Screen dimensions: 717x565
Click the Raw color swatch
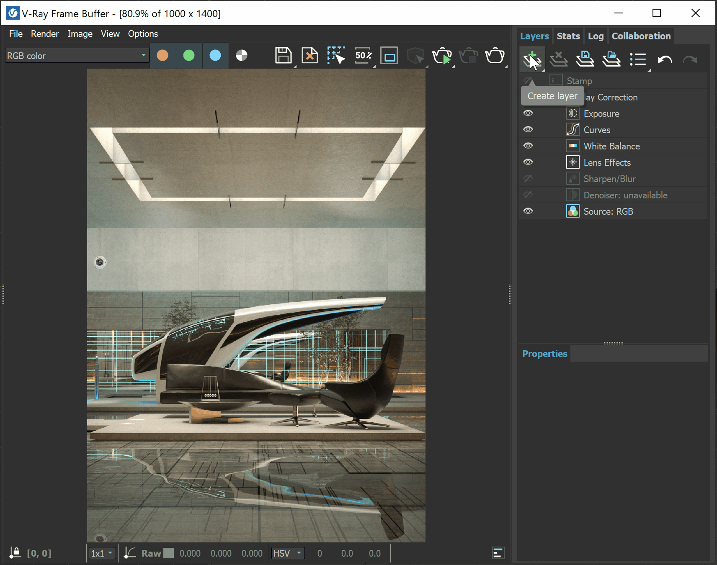168,553
